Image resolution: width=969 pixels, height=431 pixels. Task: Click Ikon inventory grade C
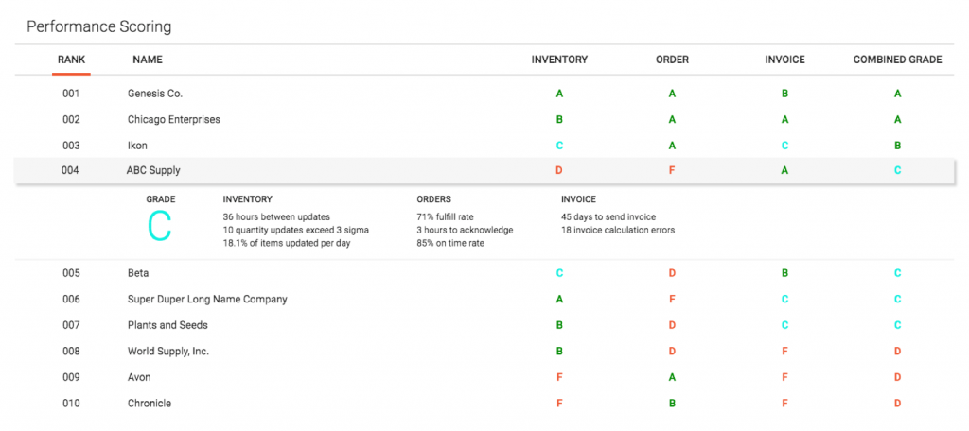tap(559, 146)
